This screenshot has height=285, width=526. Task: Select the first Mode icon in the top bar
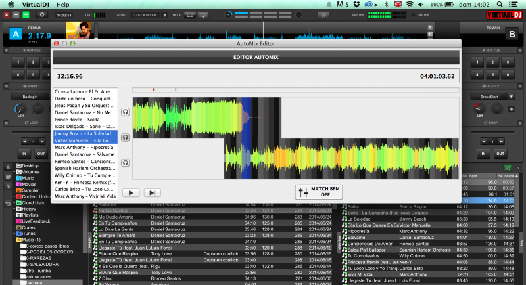click(189, 15)
